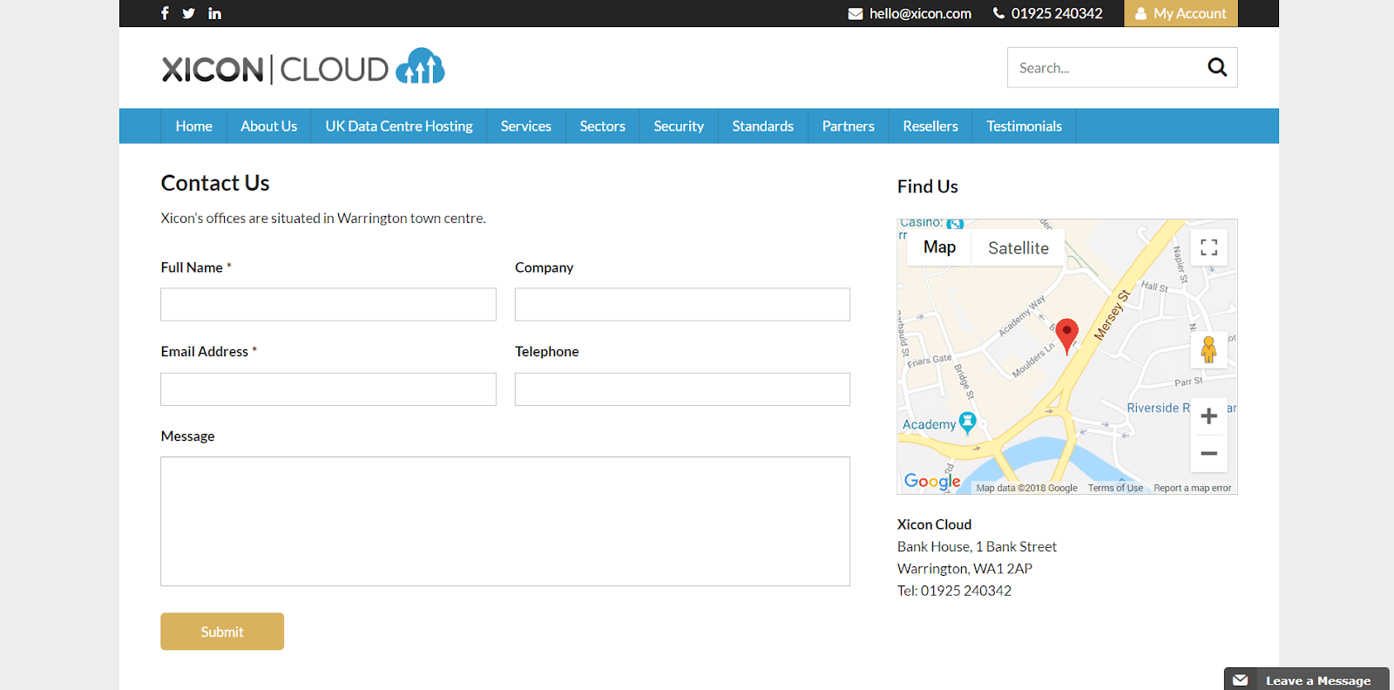Click the search magnifier icon
The image size is (1394, 690).
point(1217,67)
